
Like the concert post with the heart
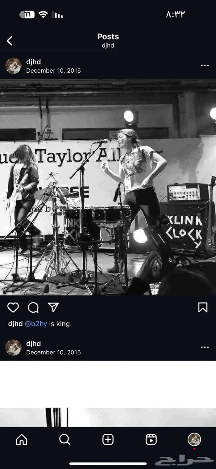pos(13,307)
